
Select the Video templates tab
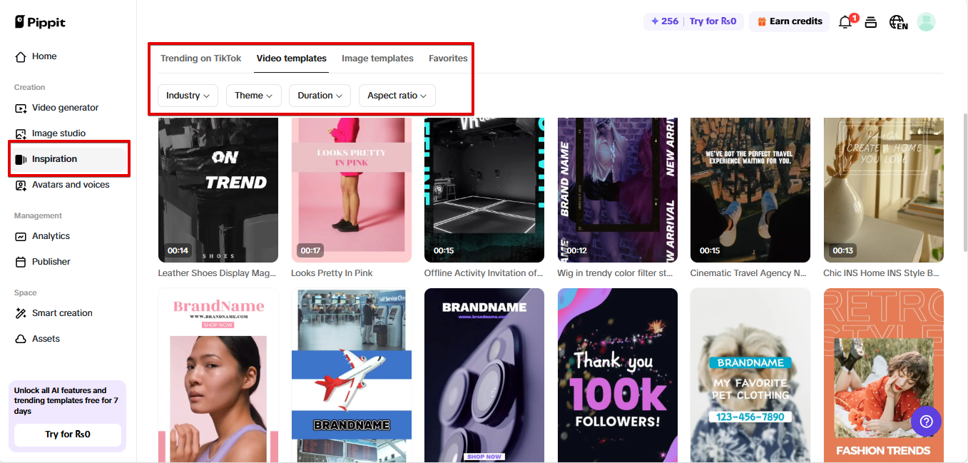click(x=292, y=58)
